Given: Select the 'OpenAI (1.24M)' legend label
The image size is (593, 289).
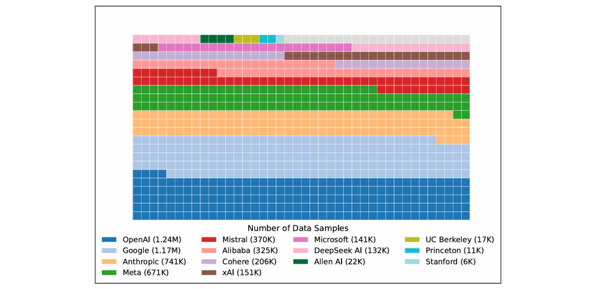Looking at the screenshot, I should (x=152, y=240).
